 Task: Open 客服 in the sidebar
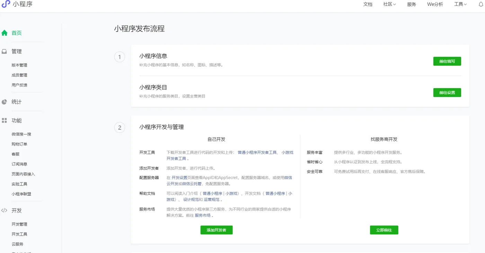coord(16,154)
